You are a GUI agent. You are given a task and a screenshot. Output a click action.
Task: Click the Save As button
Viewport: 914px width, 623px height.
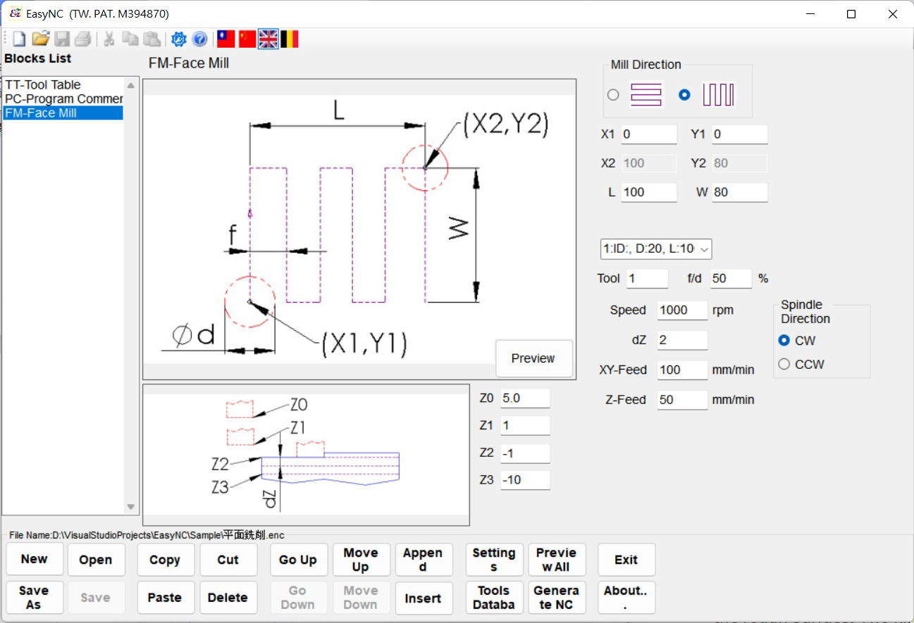[35, 598]
